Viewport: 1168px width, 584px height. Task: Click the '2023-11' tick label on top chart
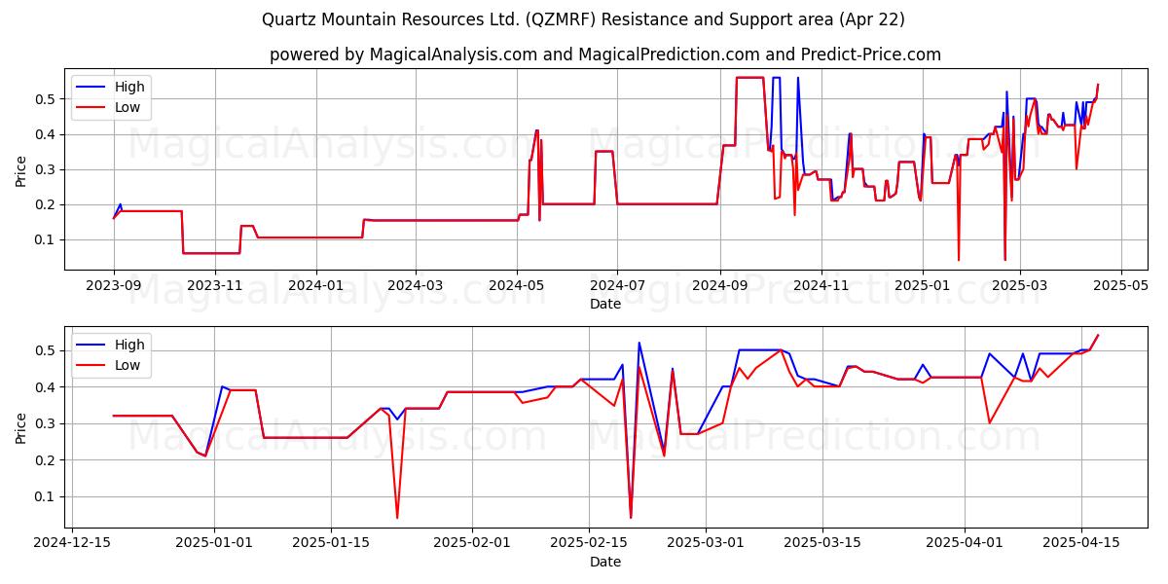214,286
